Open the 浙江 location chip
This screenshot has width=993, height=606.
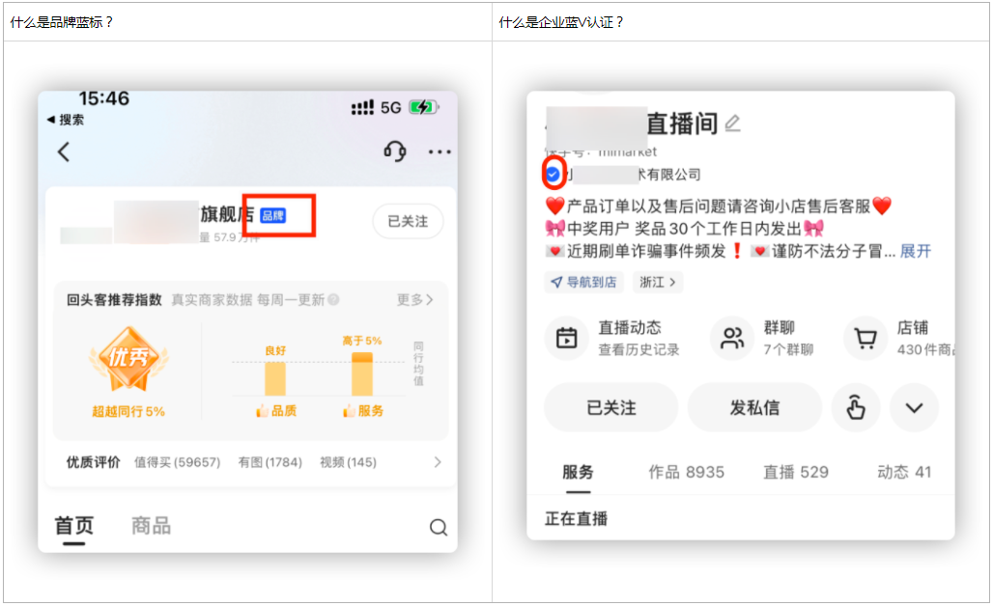pyautogui.click(x=658, y=282)
